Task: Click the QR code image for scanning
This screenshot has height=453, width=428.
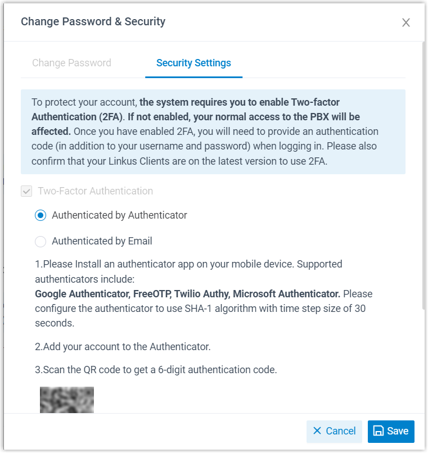Action: point(66,400)
